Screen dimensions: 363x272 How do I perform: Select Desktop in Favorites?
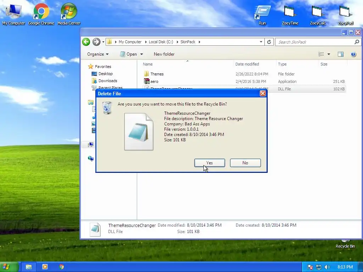[102, 74]
